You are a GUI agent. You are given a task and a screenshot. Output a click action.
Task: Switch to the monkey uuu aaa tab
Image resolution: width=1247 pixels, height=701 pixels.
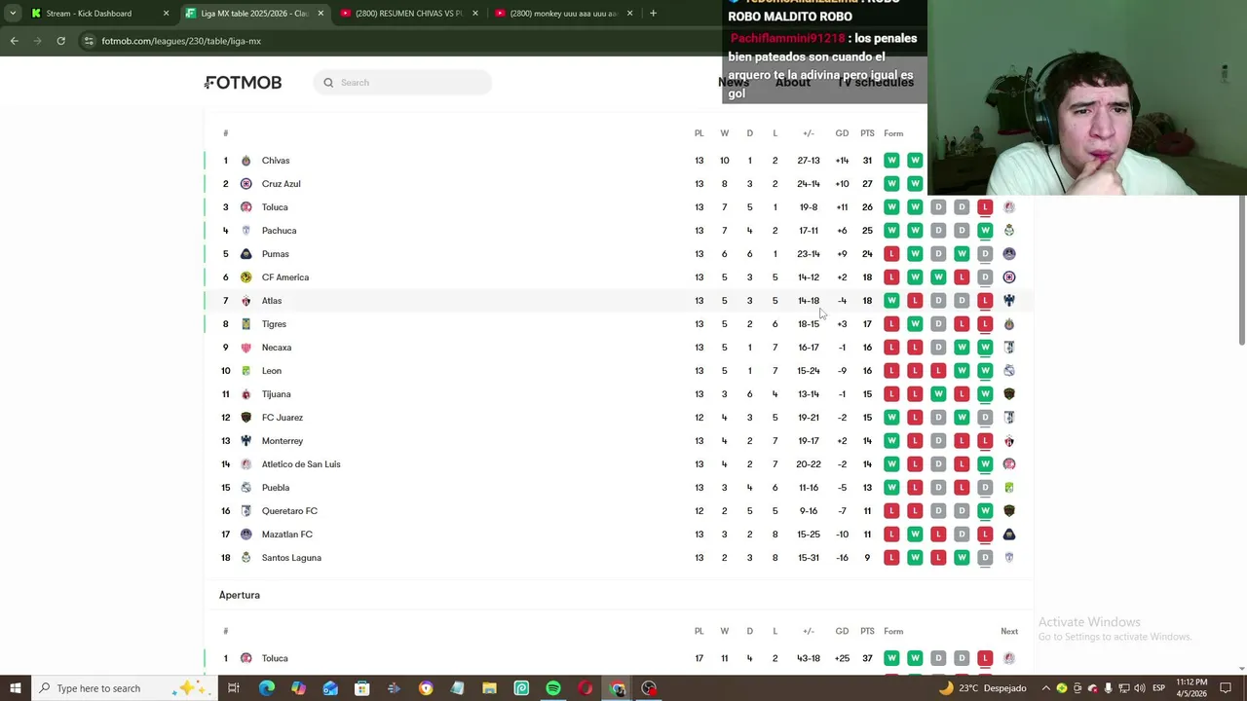coord(564,14)
